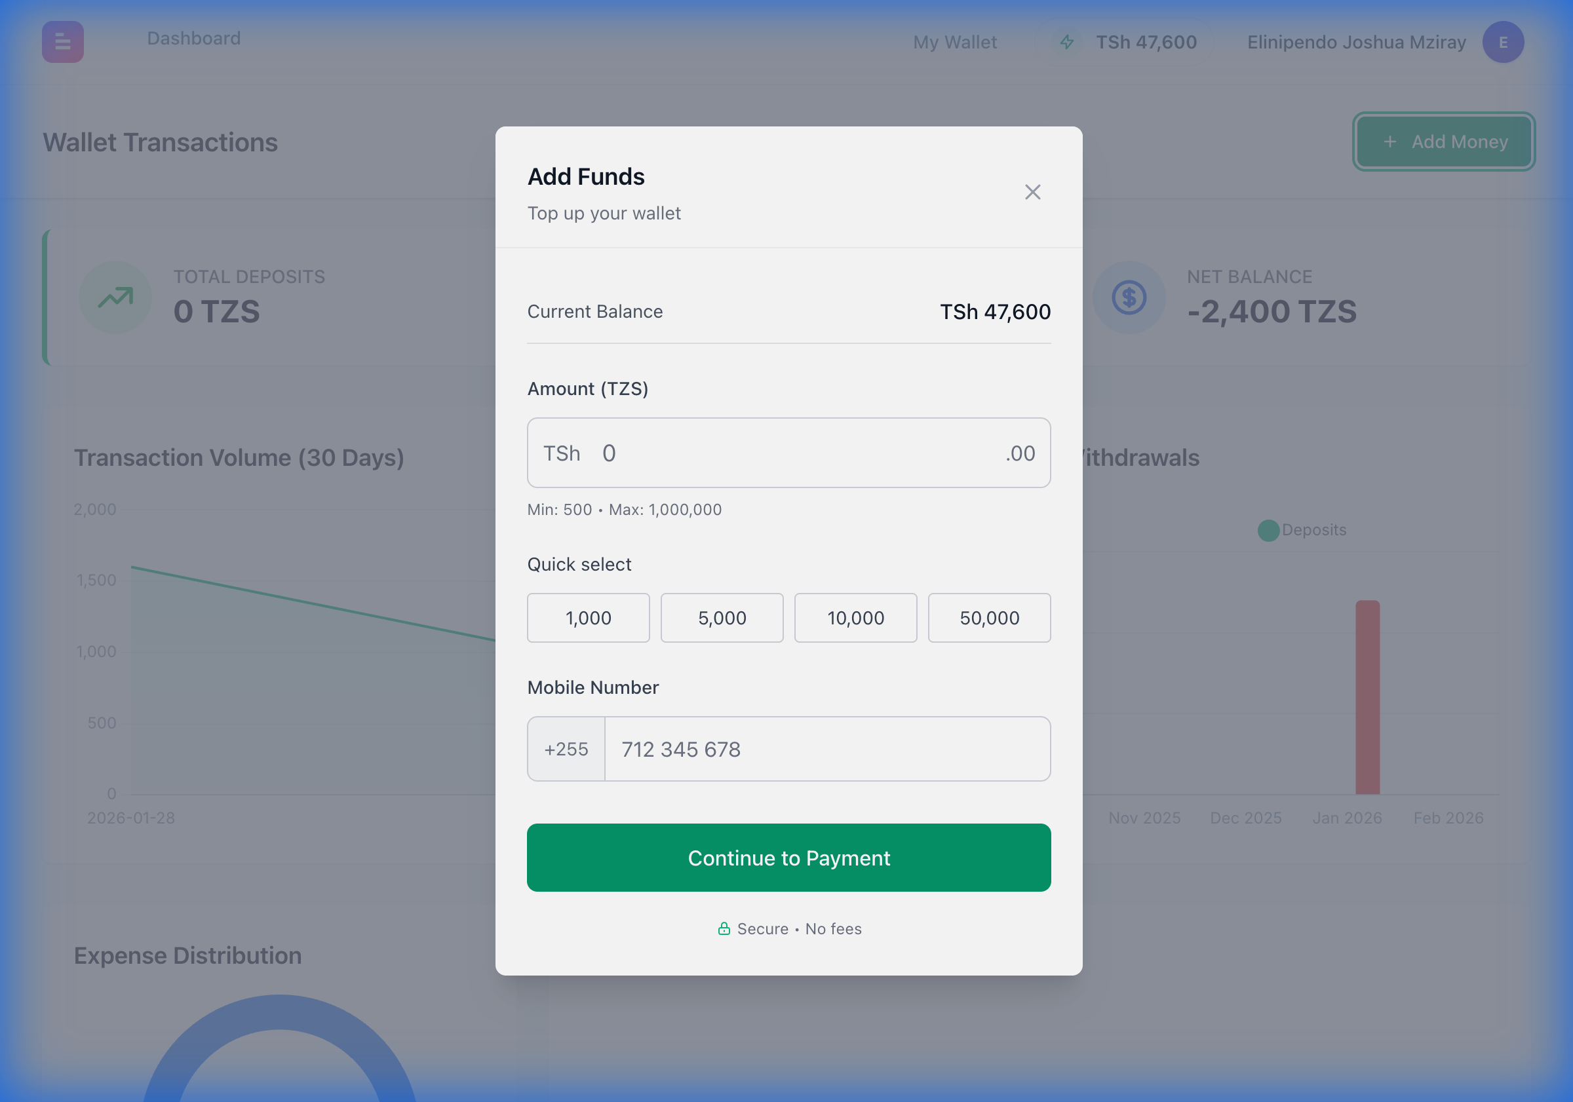Close the Add Funds dialog

pos(1032,193)
